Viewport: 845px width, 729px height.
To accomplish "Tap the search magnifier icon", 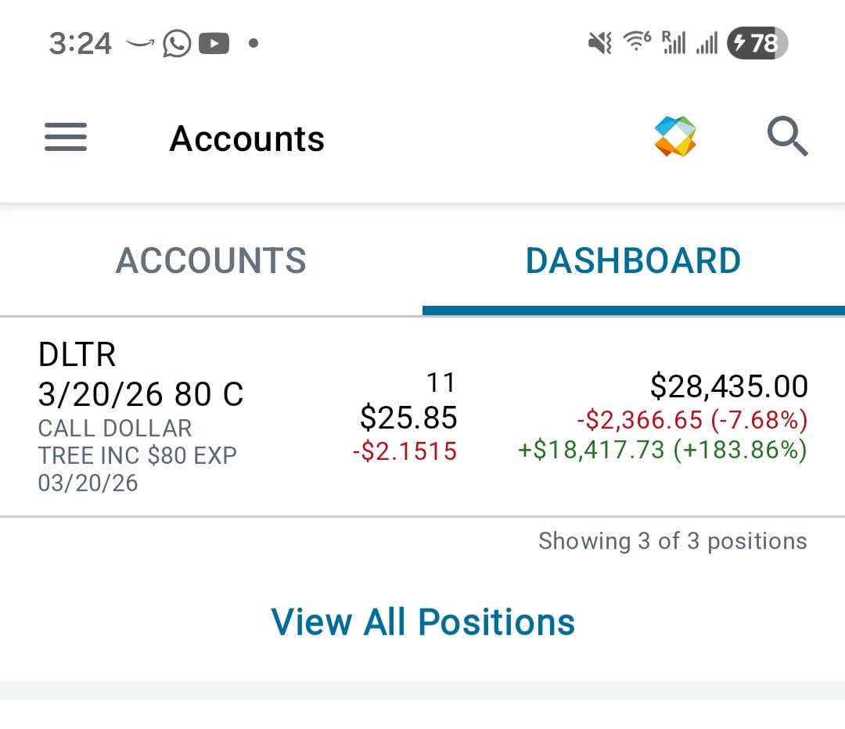I will click(x=786, y=137).
